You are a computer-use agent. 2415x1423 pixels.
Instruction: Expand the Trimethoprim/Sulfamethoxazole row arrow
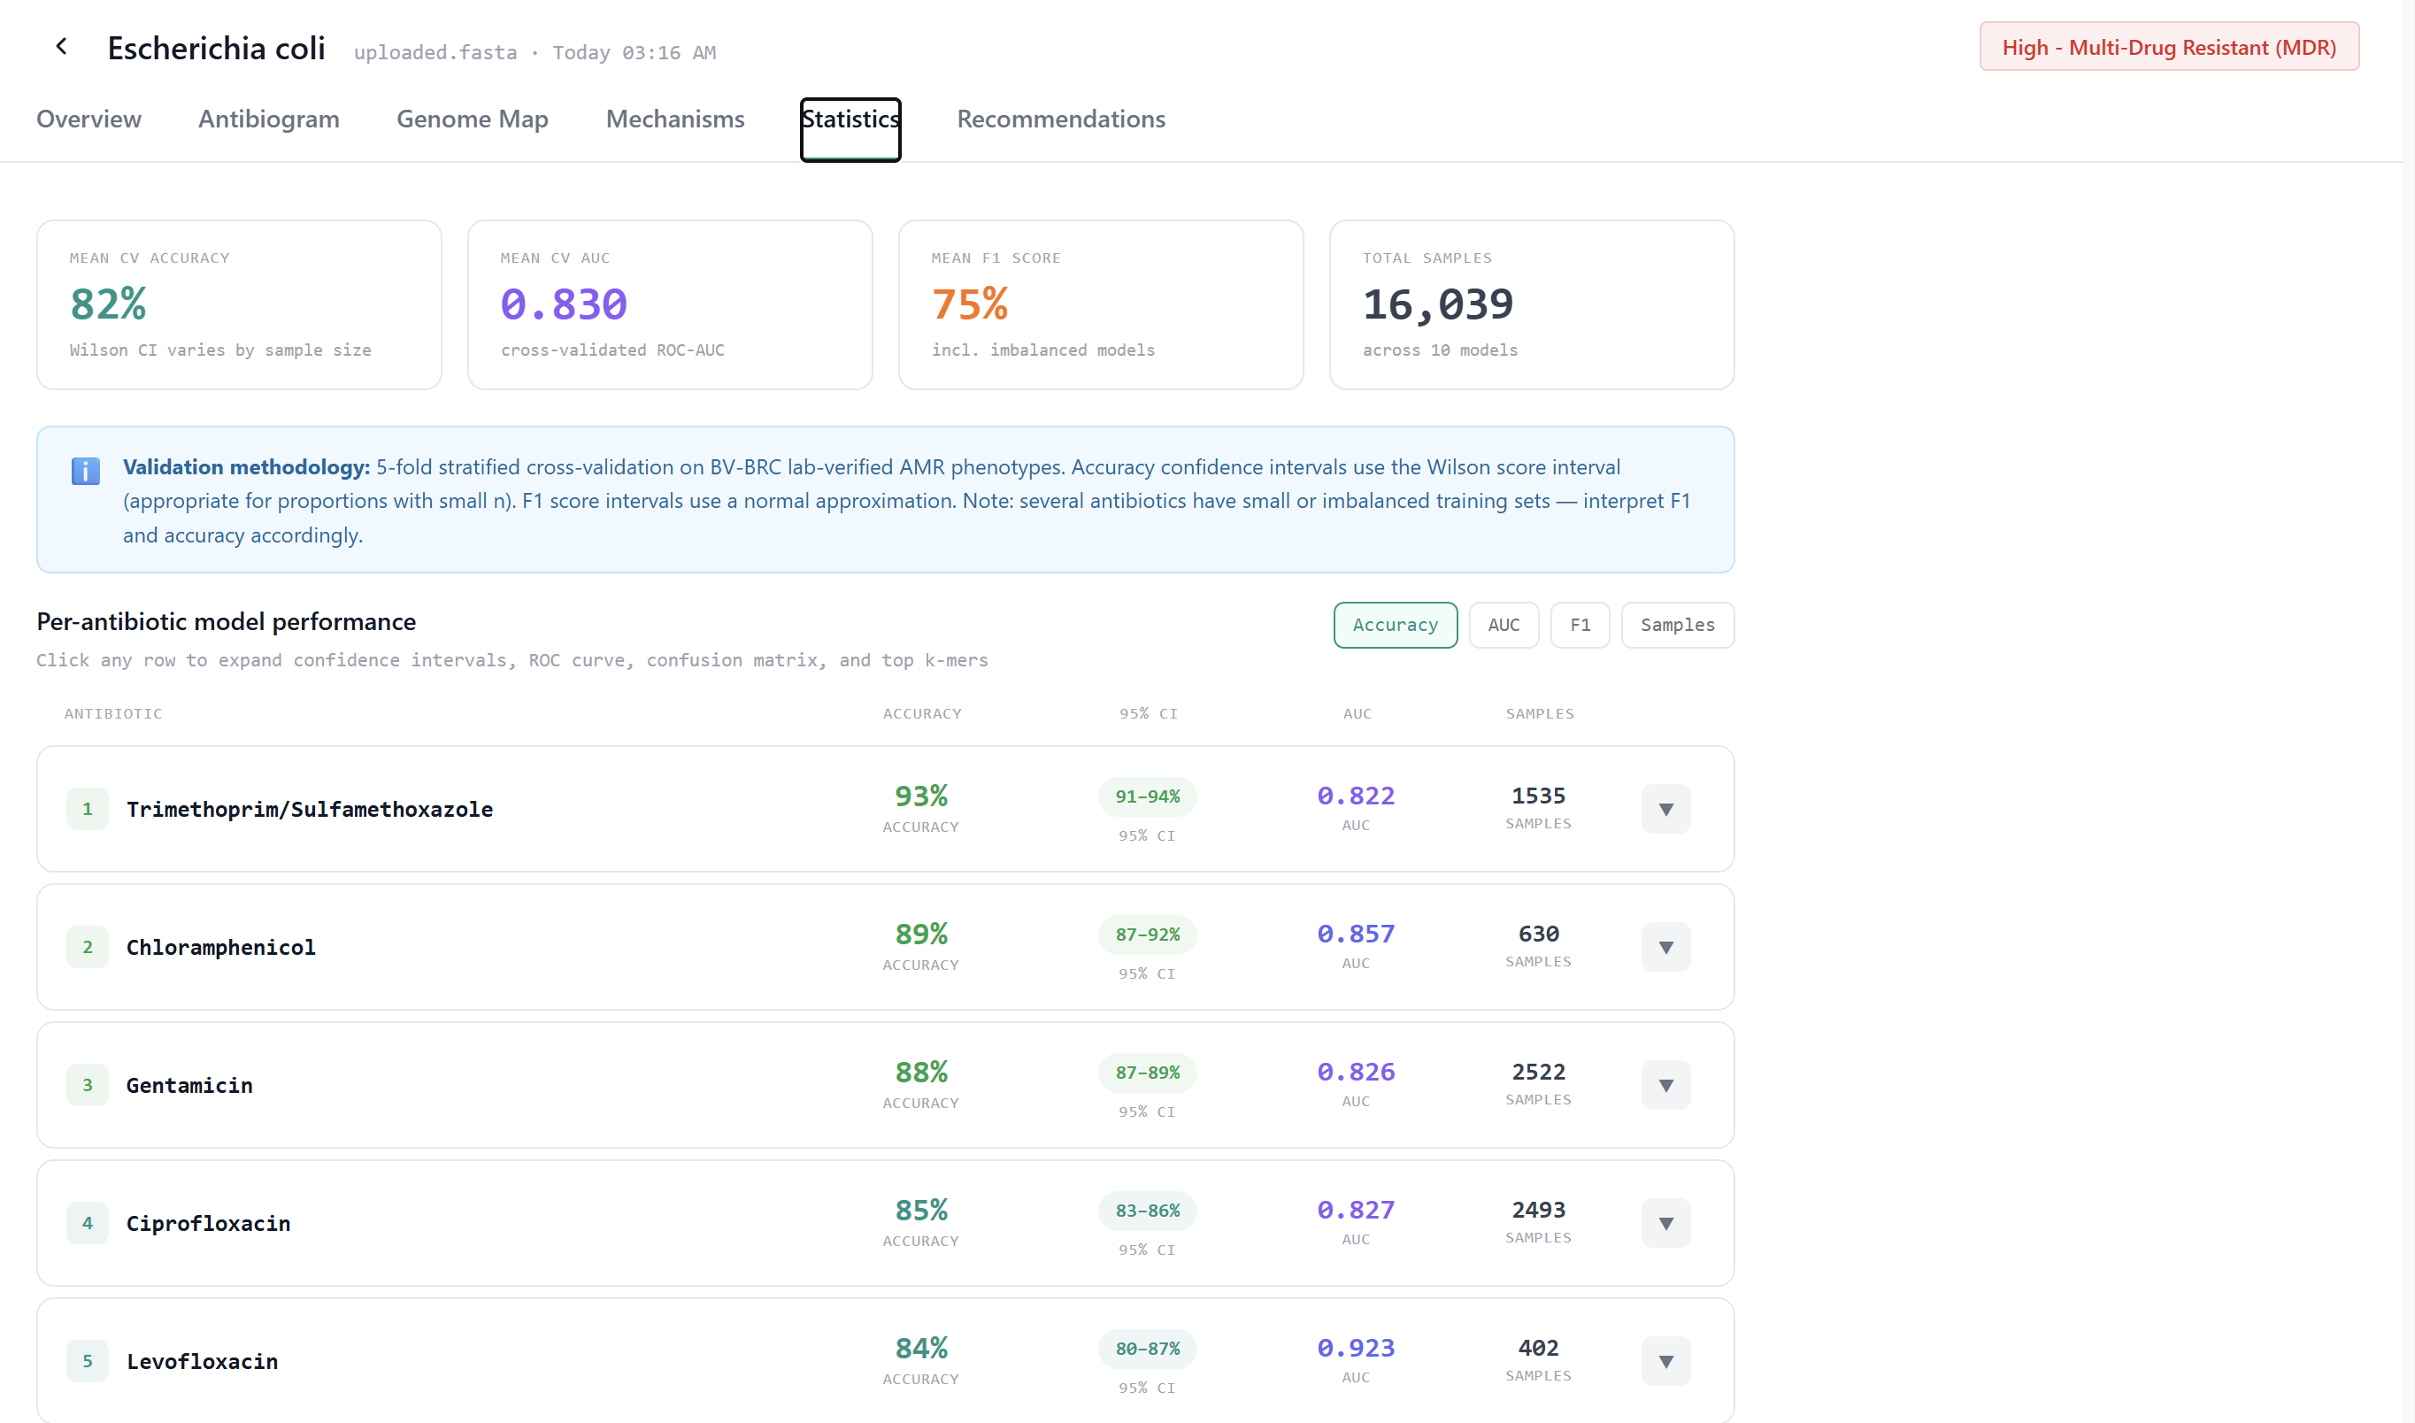coord(1665,810)
